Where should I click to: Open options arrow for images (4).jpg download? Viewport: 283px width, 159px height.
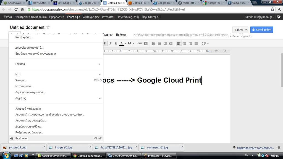(90, 147)
